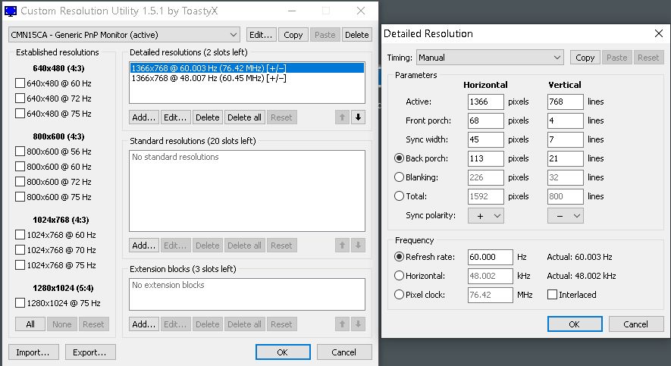
Task: Click the Custom Resolution Utility title icon
Action: click(x=10, y=11)
